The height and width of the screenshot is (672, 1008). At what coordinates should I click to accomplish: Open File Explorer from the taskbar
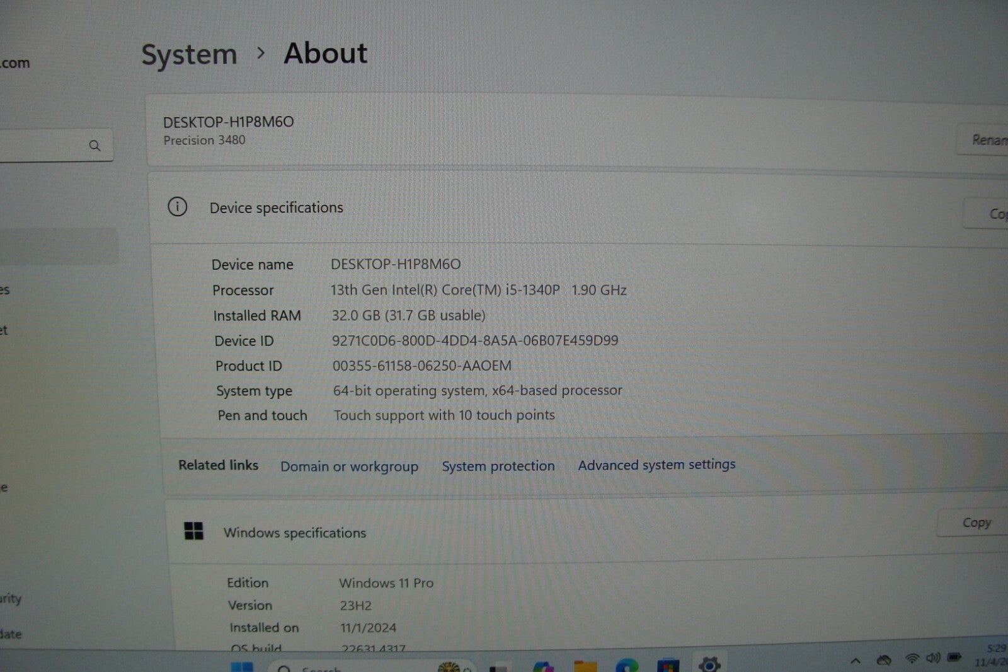point(585,666)
